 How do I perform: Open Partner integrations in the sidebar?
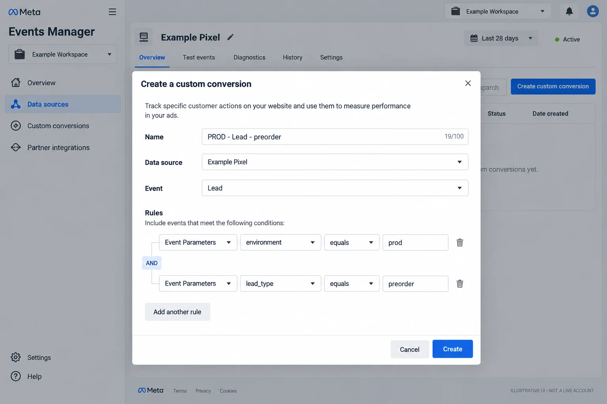(x=63, y=148)
